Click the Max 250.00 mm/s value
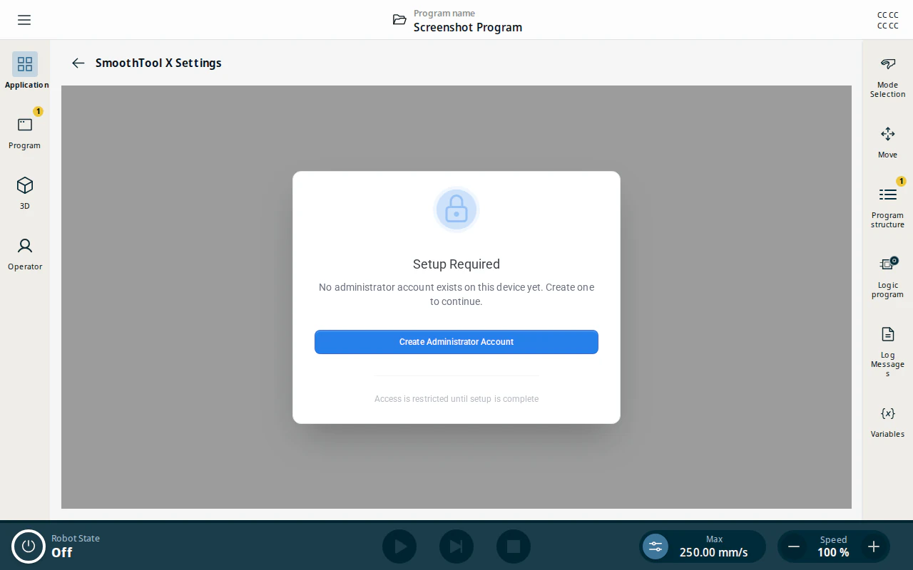This screenshot has width=913, height=570. coord(714,546)
